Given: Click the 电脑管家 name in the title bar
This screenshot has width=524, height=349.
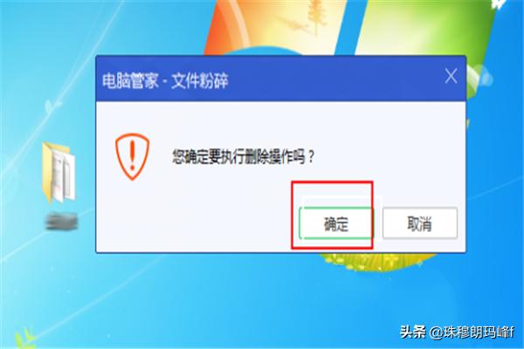Looking at the screenshot, I should (x=130, y=81).
